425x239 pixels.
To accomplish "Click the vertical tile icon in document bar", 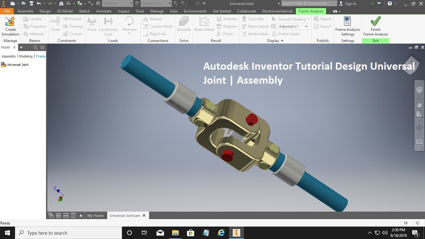I will 73,215.
